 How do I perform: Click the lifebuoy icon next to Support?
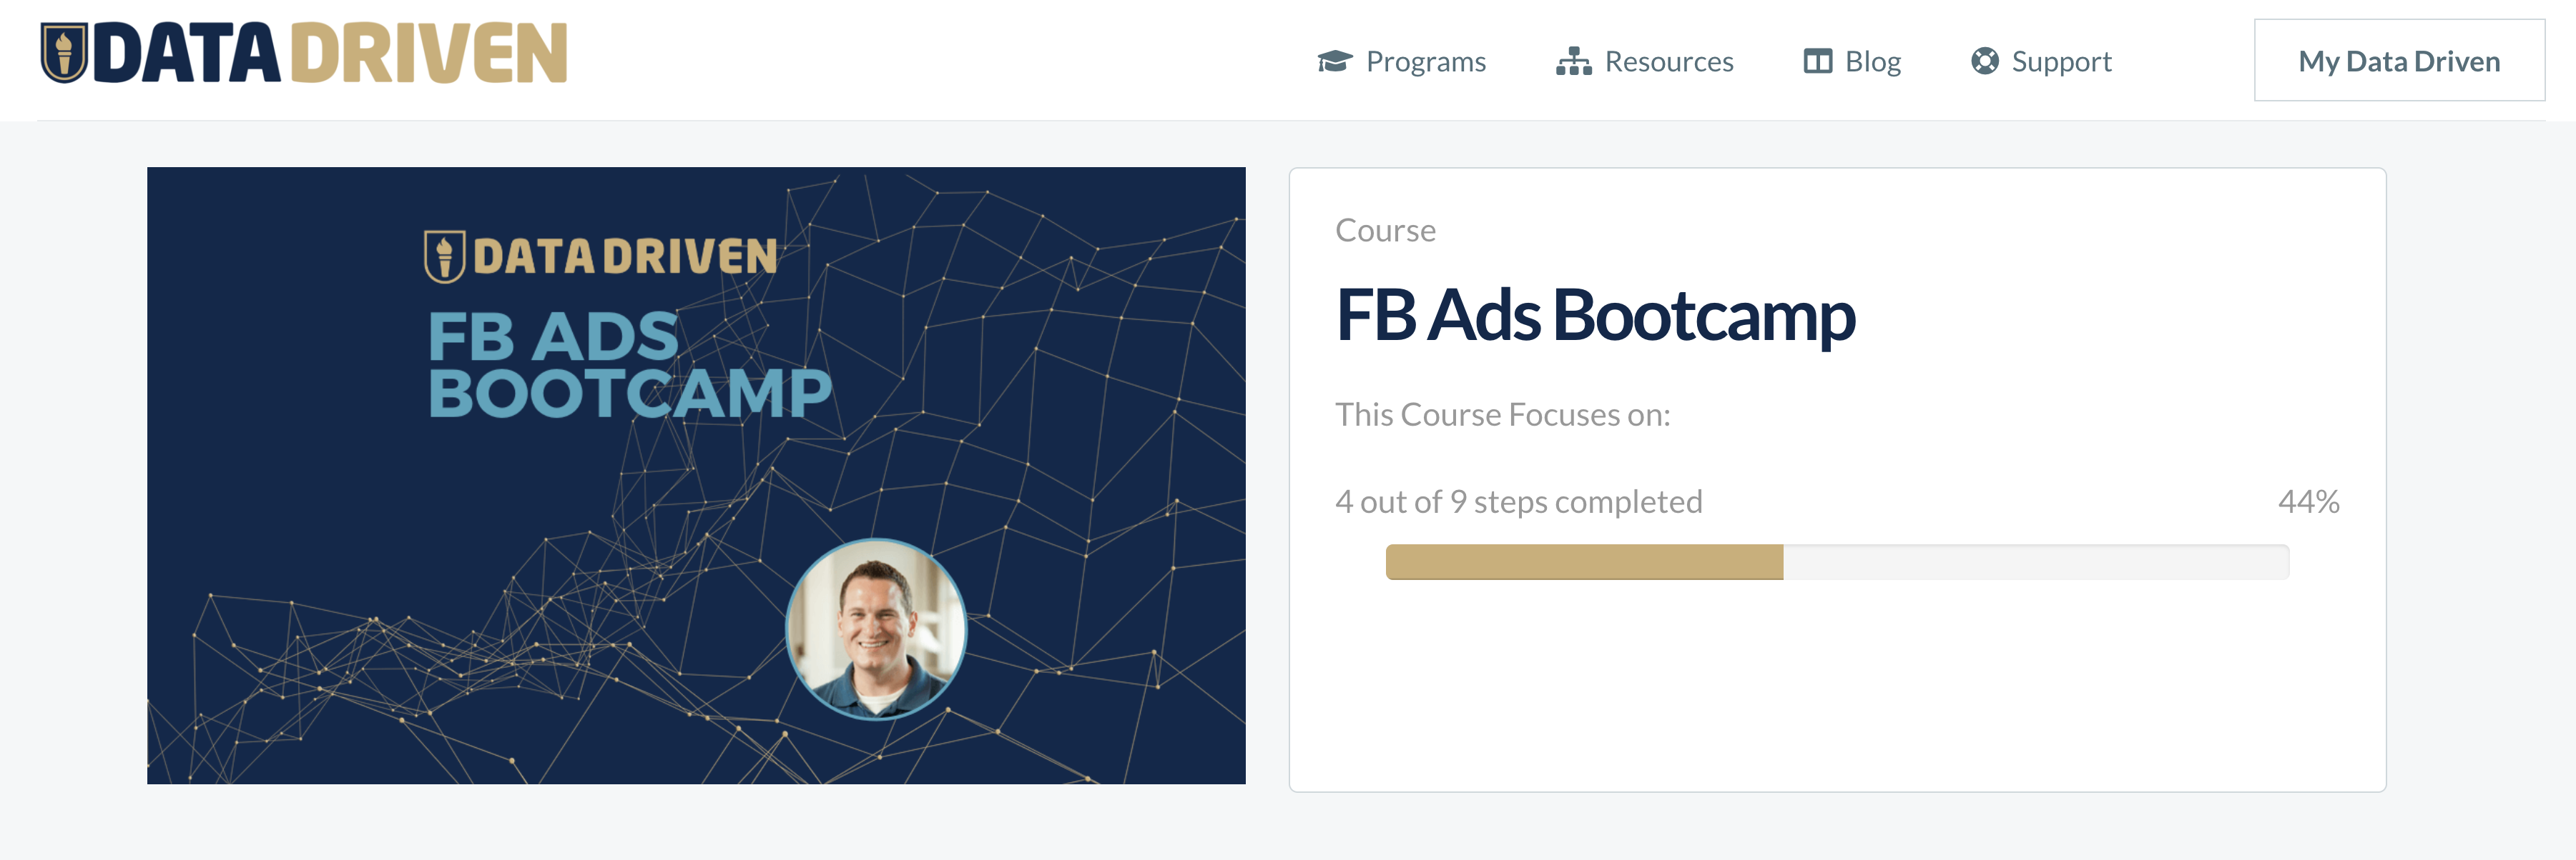1985,61
